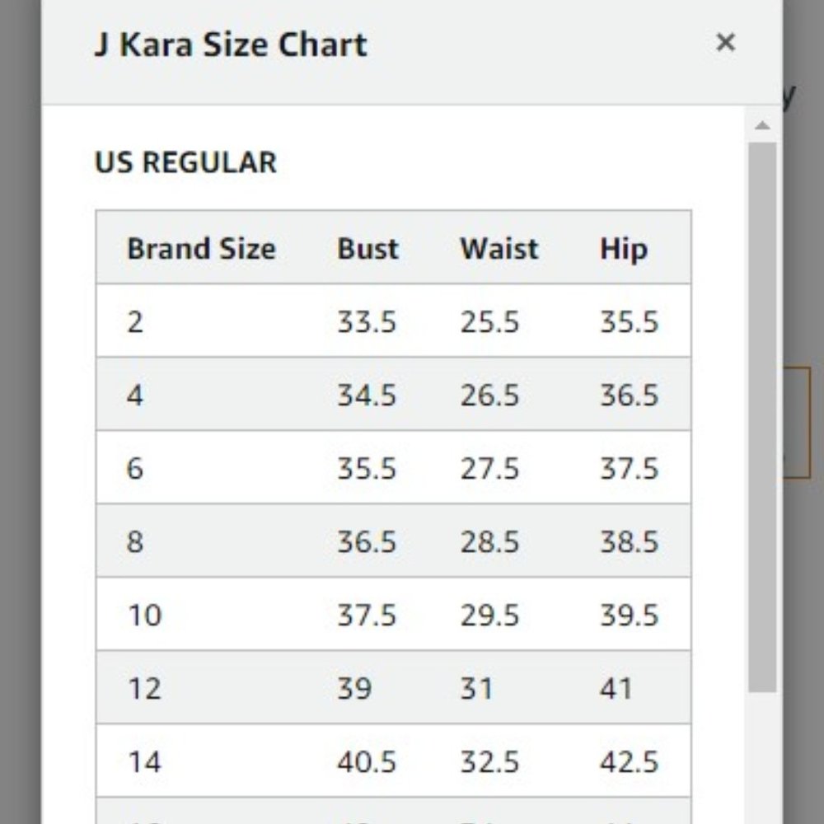
Task: Click the US REGULAR section heading
Action: point(185,162)
